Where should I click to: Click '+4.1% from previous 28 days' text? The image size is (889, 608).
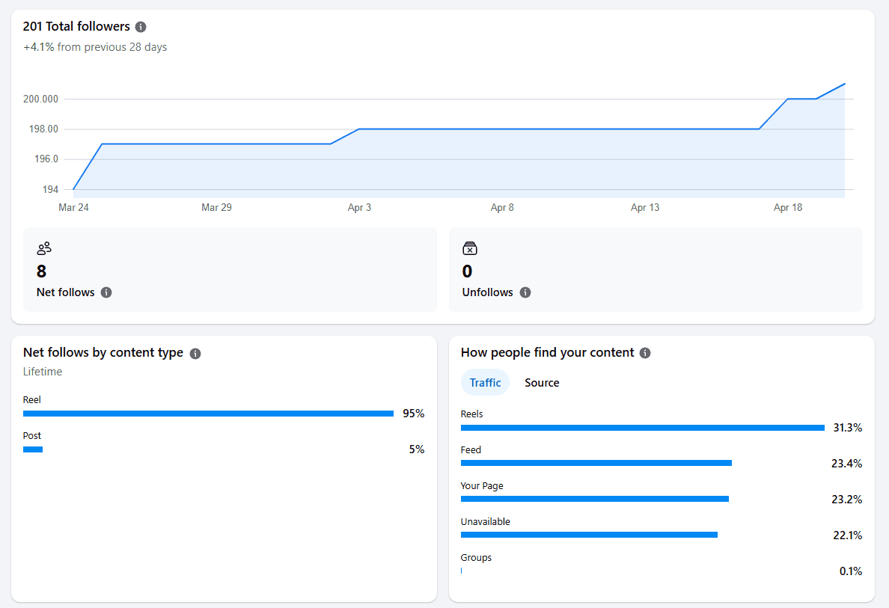click(x=95, y=47)
